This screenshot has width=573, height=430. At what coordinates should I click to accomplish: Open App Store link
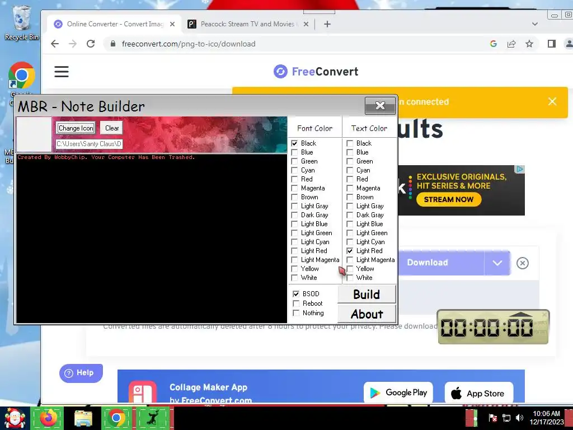pyautogui.click(x=479, y=393)
